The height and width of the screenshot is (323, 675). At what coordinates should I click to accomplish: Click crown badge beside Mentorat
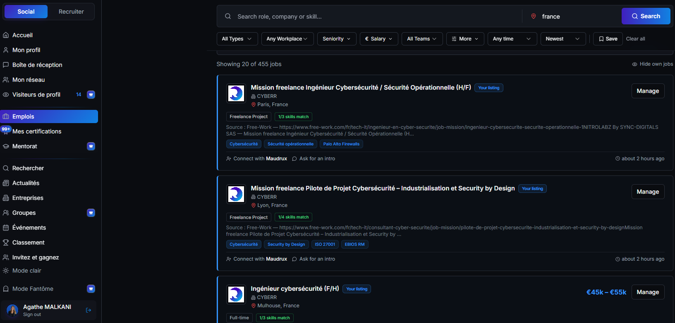[91, 146]
